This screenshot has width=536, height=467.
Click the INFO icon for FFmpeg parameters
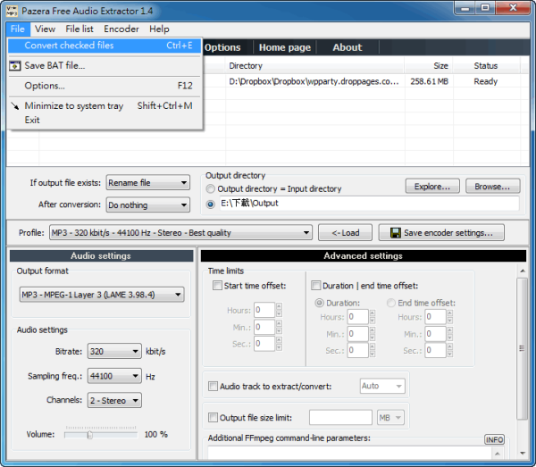coord(494,439)
